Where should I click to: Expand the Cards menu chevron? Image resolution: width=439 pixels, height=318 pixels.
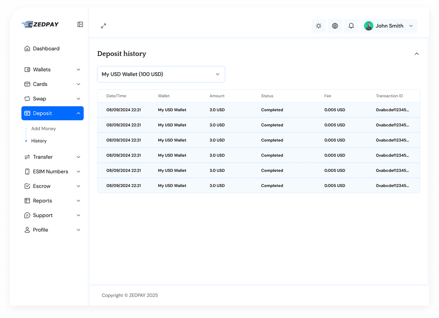pyautogui.click(x=79, y=84)
